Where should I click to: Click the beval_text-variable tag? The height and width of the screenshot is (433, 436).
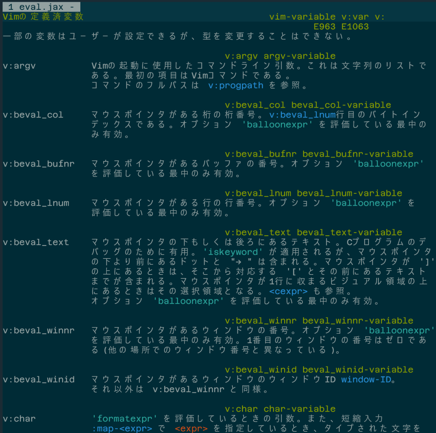(x=350, y=233)
